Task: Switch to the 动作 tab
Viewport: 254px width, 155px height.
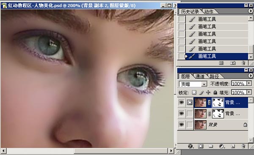Action: click(x=209, y=12)
